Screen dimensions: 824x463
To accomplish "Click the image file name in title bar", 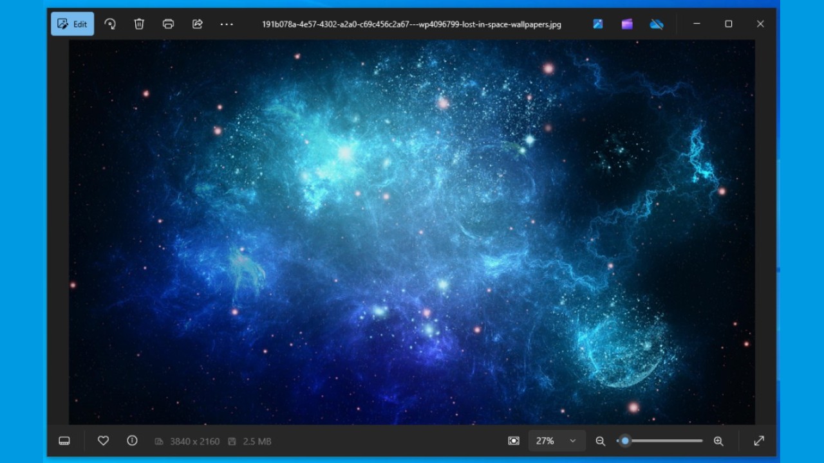I will (x=411, y=24).
